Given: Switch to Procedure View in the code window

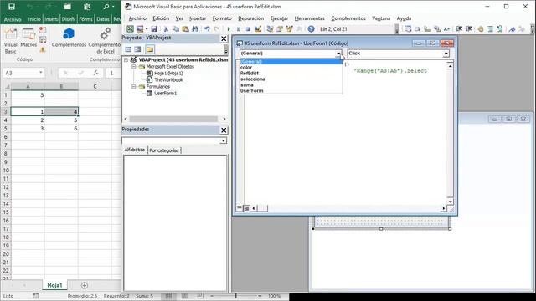Looking at the screenshot, I should (x=240, y=207).
